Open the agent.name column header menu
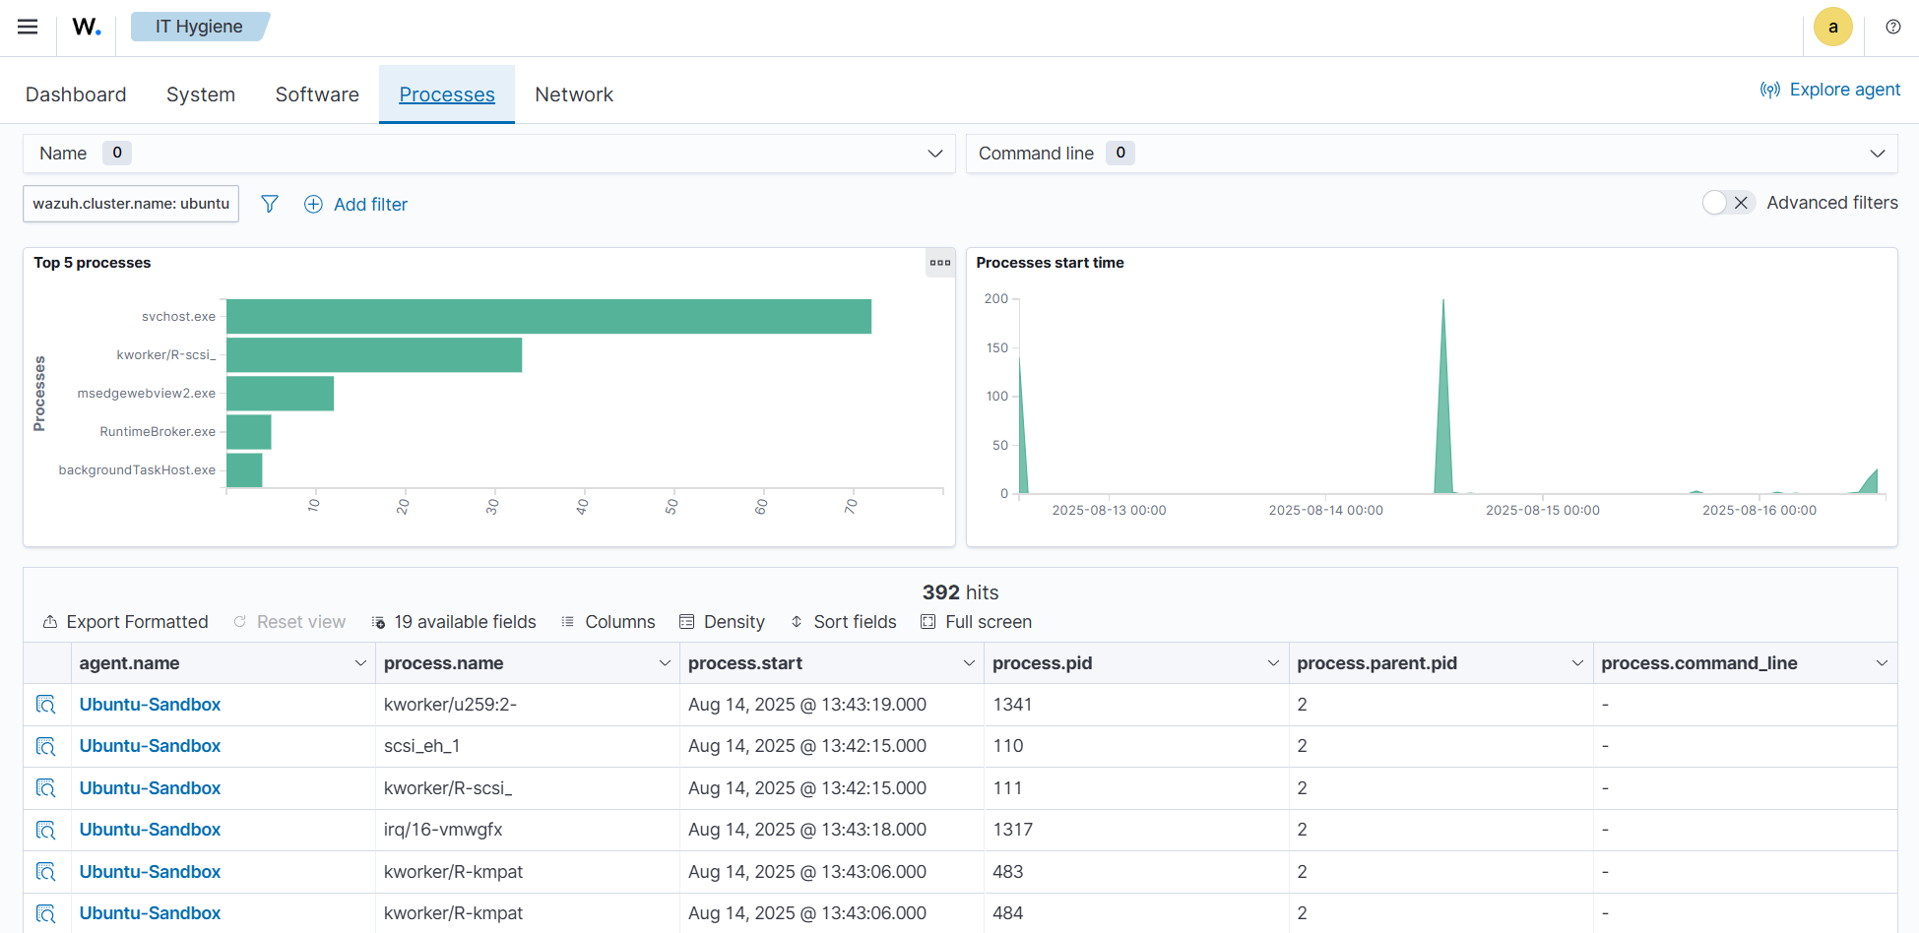This screenshot has height=933, width=1919. 359,663
